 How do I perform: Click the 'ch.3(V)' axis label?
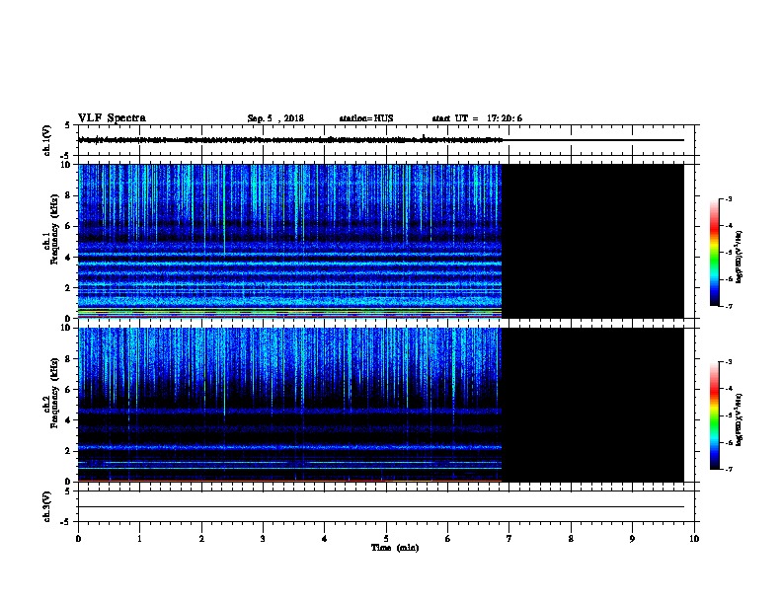(46, 506)
